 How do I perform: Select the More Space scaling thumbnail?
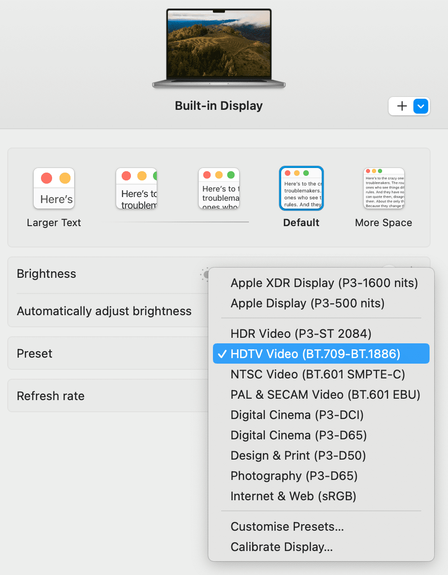click(383, 188)
